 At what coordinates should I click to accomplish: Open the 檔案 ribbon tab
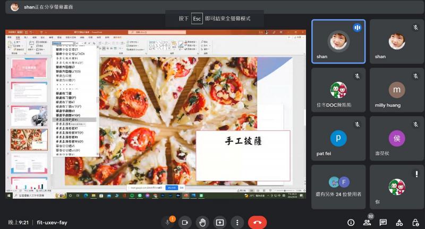coord(10,37)
